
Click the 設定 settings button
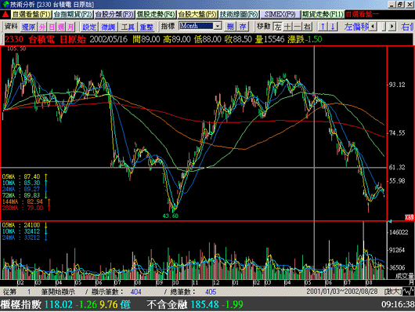click(x=89, y=27)
